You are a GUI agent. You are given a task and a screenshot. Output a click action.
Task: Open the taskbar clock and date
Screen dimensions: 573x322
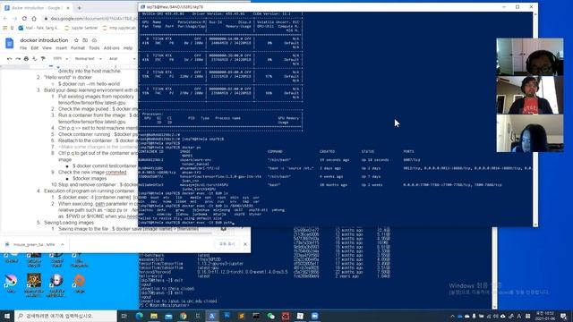(x=544, y=316)
